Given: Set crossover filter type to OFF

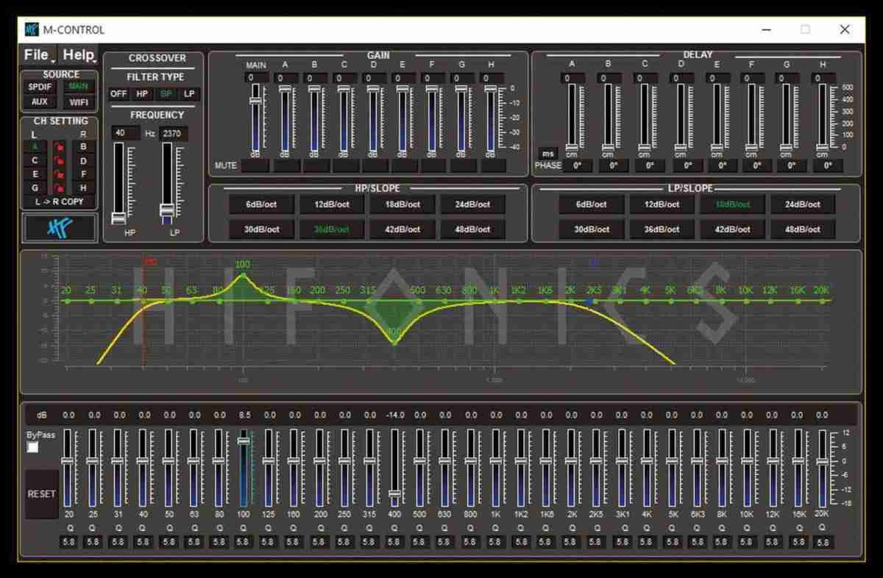Looking at the screenshot, I should (x=118, y=94).
